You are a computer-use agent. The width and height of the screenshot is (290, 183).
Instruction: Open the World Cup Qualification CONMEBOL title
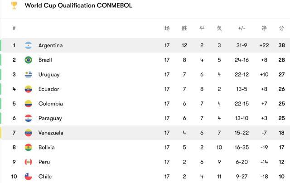[78, 5]
